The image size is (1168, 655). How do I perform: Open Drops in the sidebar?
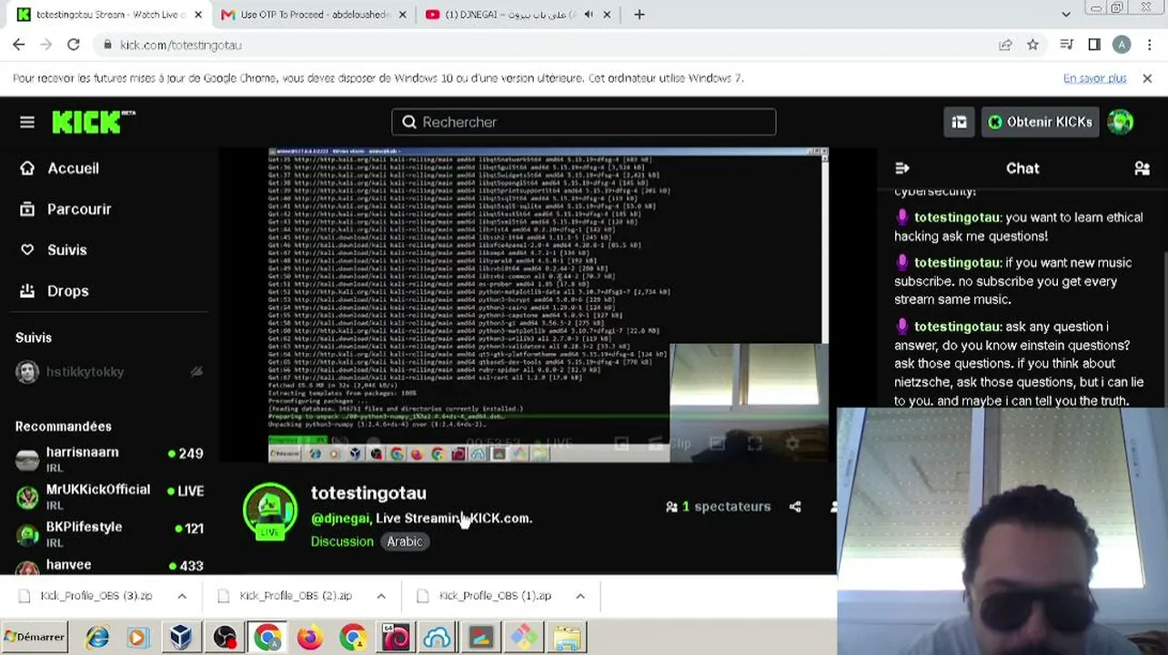tap(55, 291)
